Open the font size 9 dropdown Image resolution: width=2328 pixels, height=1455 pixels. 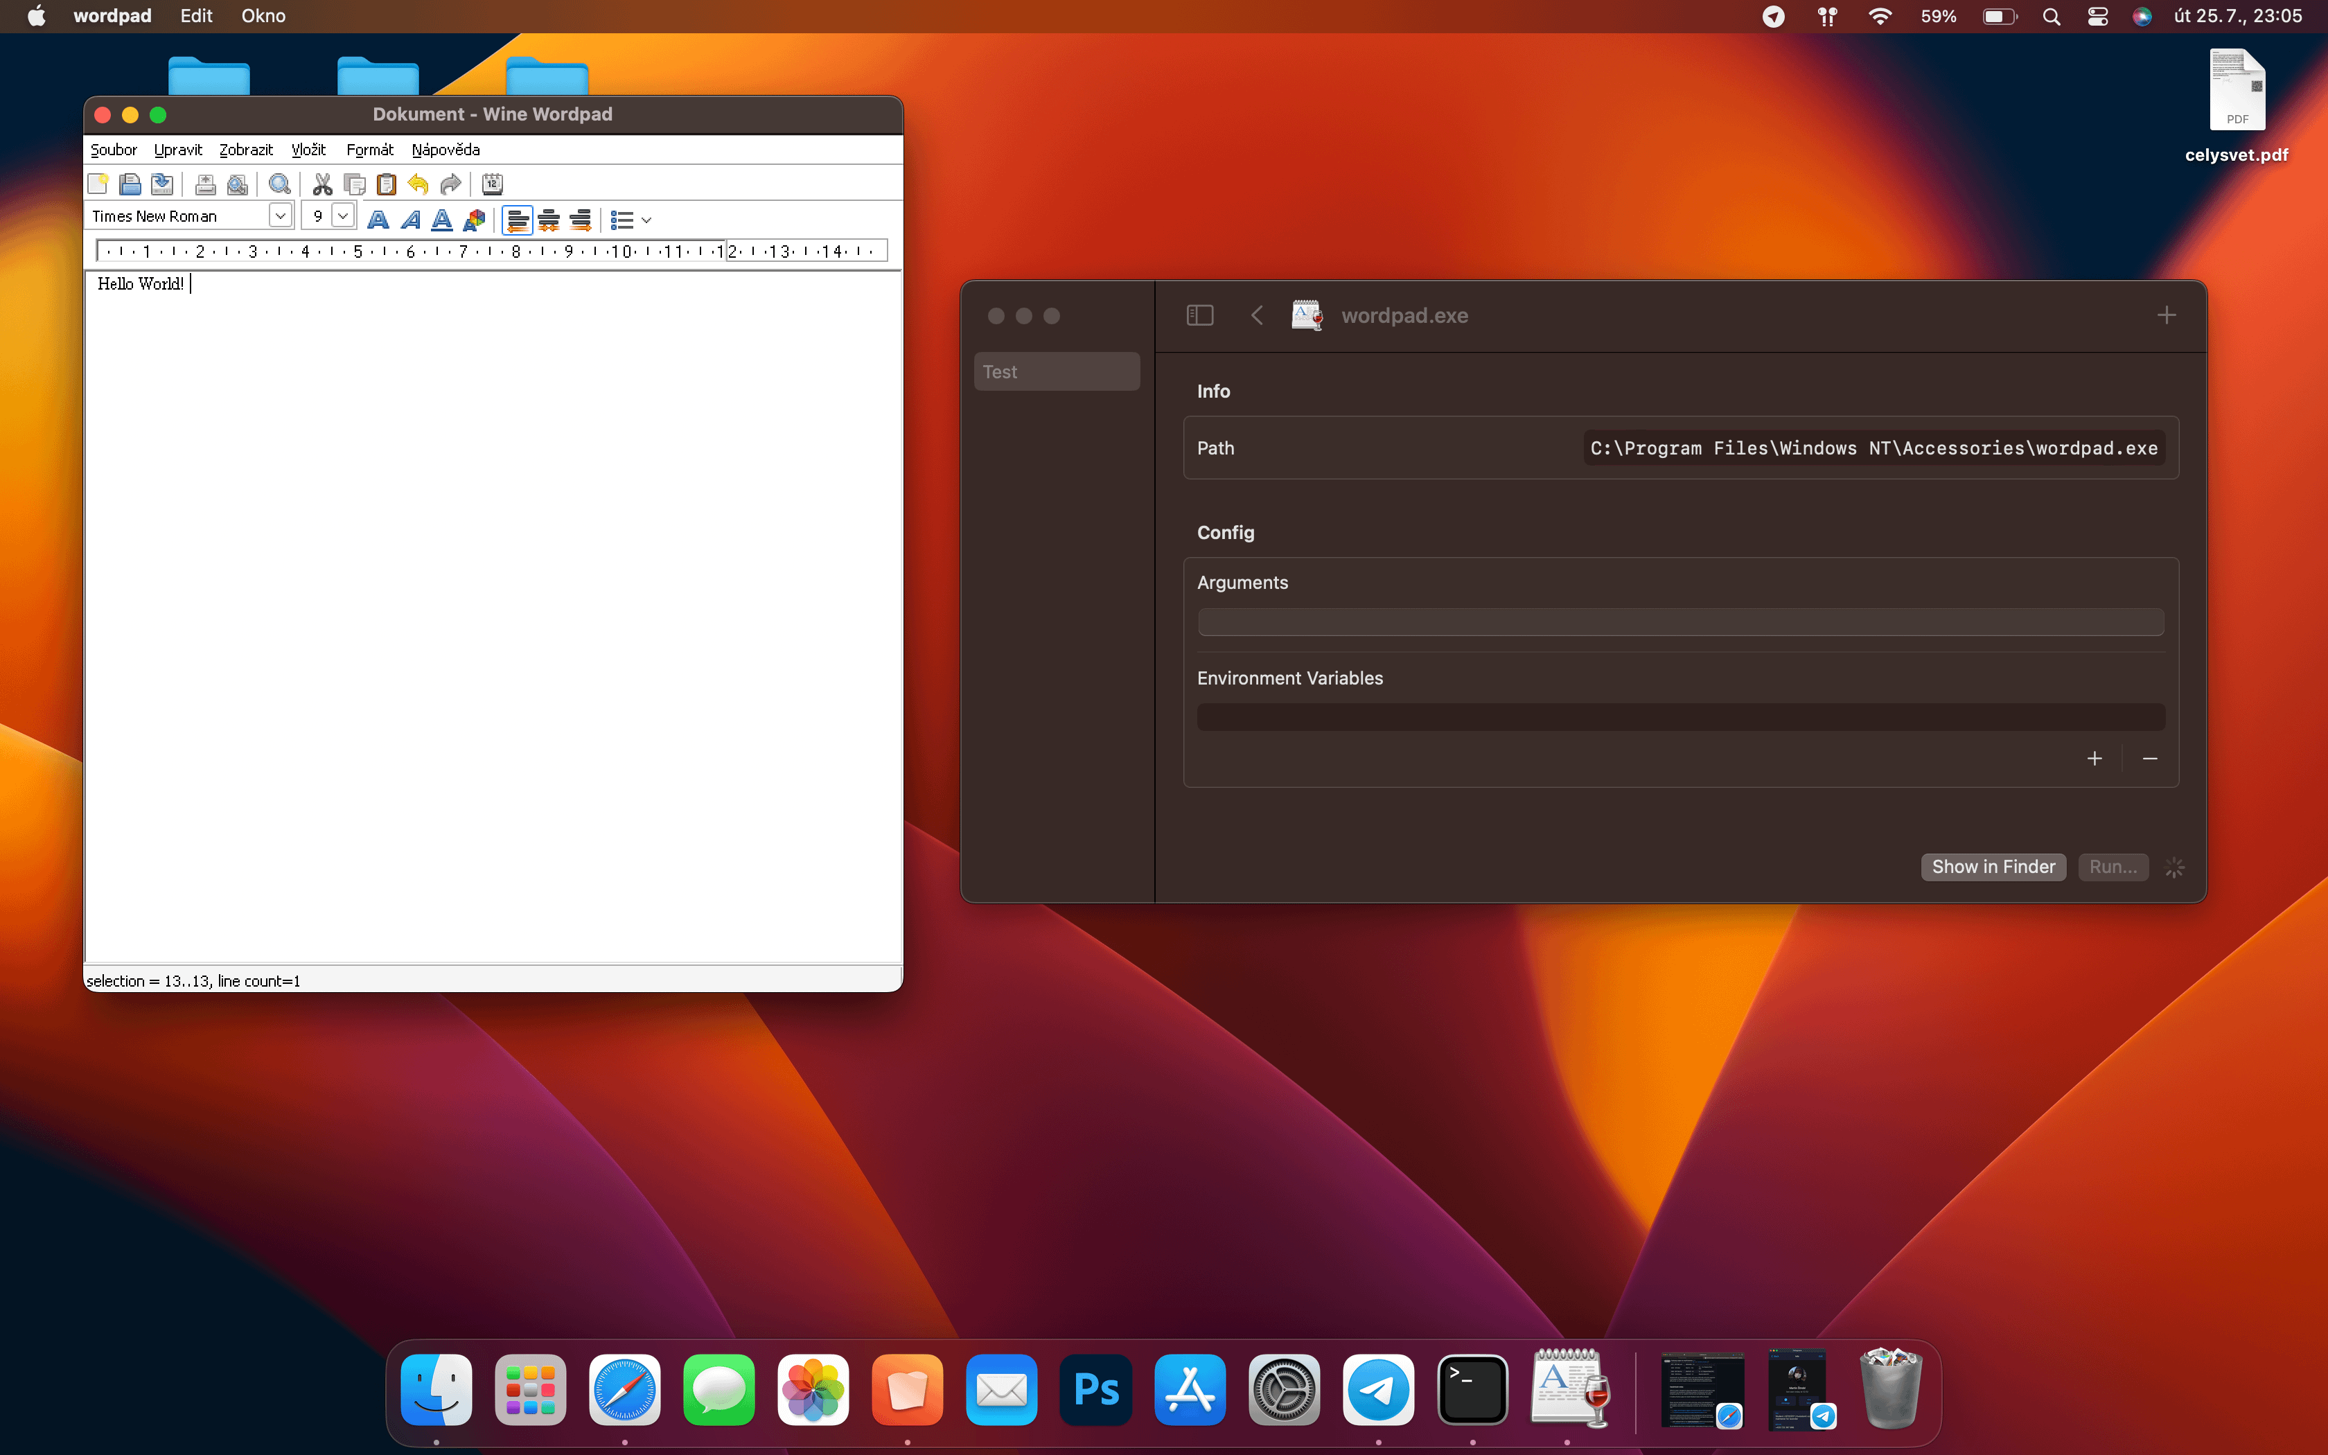point(342,215)
